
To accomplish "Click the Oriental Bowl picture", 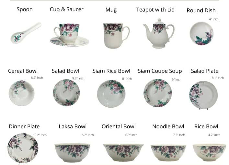I will coord(123,153).
